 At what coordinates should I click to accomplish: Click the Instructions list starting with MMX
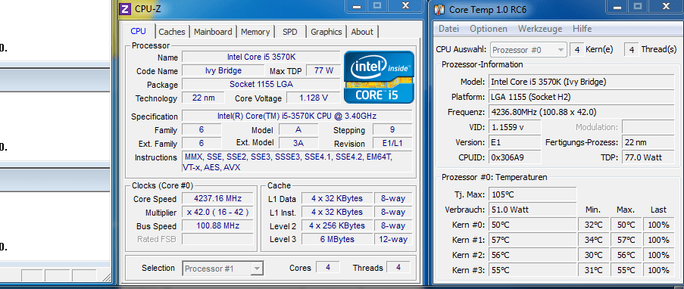(x=297, y=162)
